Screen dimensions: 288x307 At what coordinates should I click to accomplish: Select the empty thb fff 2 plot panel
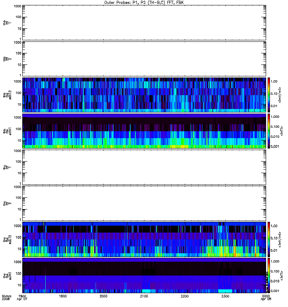pos(144,59)
